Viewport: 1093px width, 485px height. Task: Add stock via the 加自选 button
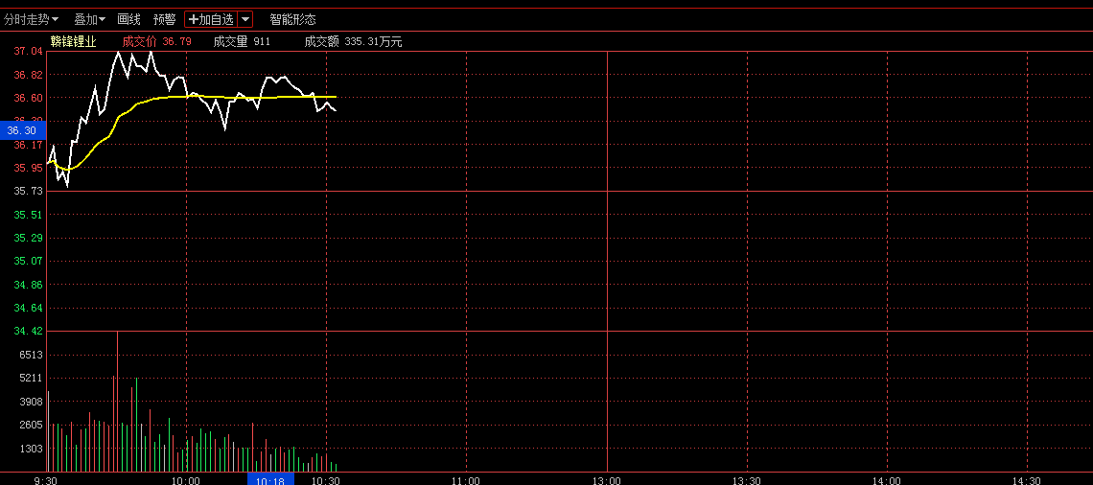click(210, 19)
